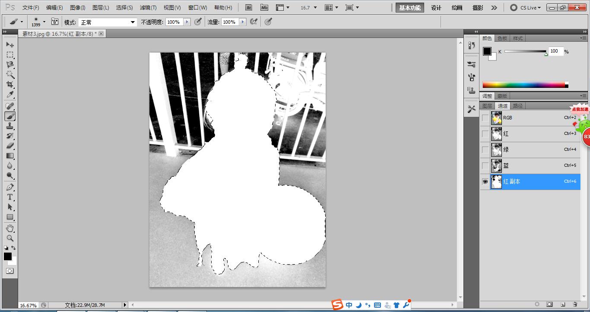Select the Move tool
Screen dimensions: 590x312
click(x=10, y=45)
